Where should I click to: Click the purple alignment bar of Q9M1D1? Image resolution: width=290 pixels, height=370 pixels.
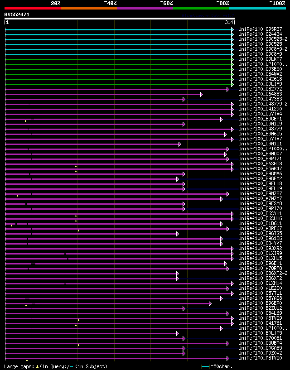[92, 144]
